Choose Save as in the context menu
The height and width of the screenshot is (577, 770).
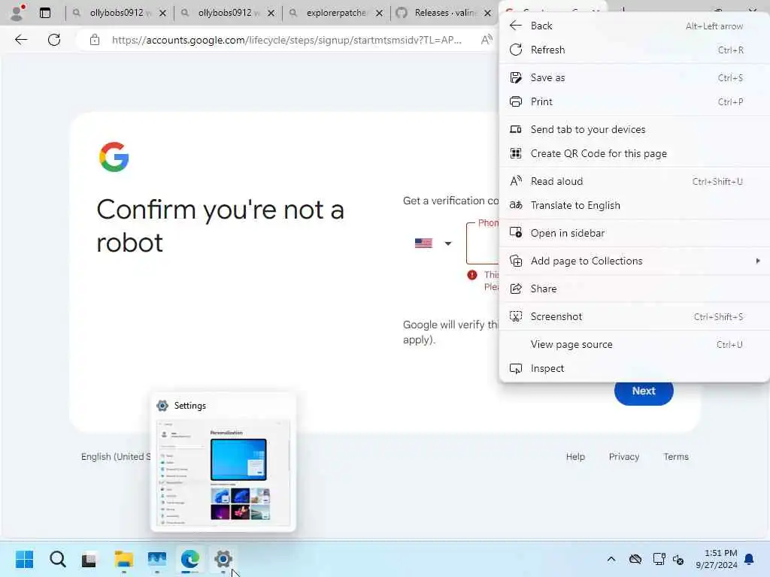point(634,77)
